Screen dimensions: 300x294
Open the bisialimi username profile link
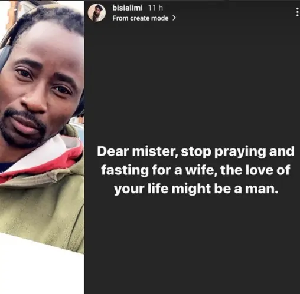point(128,8)
